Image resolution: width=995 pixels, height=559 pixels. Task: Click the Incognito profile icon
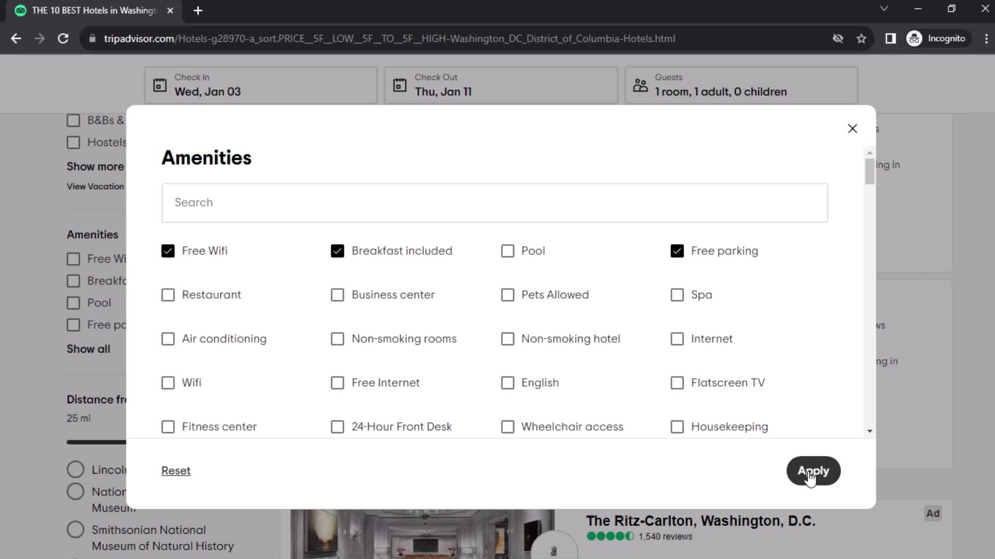916,38
